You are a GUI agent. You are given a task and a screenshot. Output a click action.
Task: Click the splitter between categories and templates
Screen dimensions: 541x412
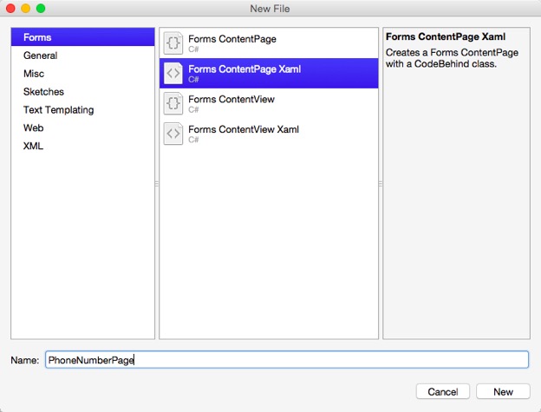pyautogui.click(x=157, y=184)
